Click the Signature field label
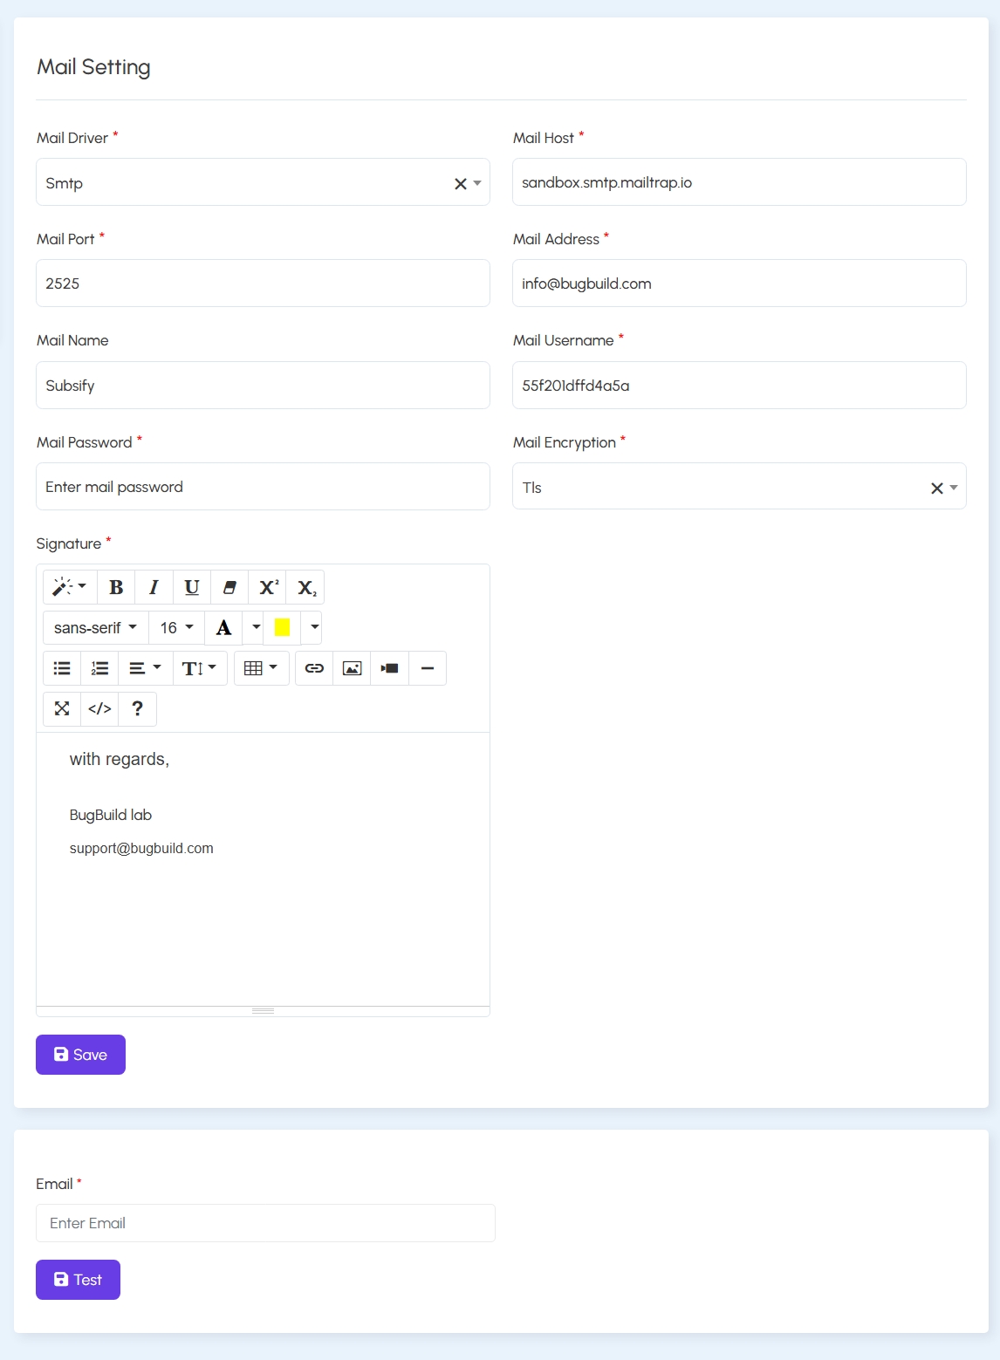Viewport: 1000px width, 1360px height. click(x=69, y=543)
